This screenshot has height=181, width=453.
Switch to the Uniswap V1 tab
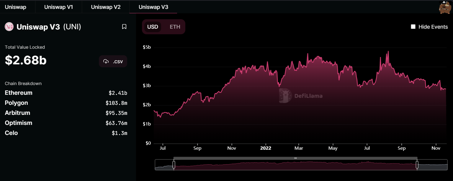[x=58, y=7]
